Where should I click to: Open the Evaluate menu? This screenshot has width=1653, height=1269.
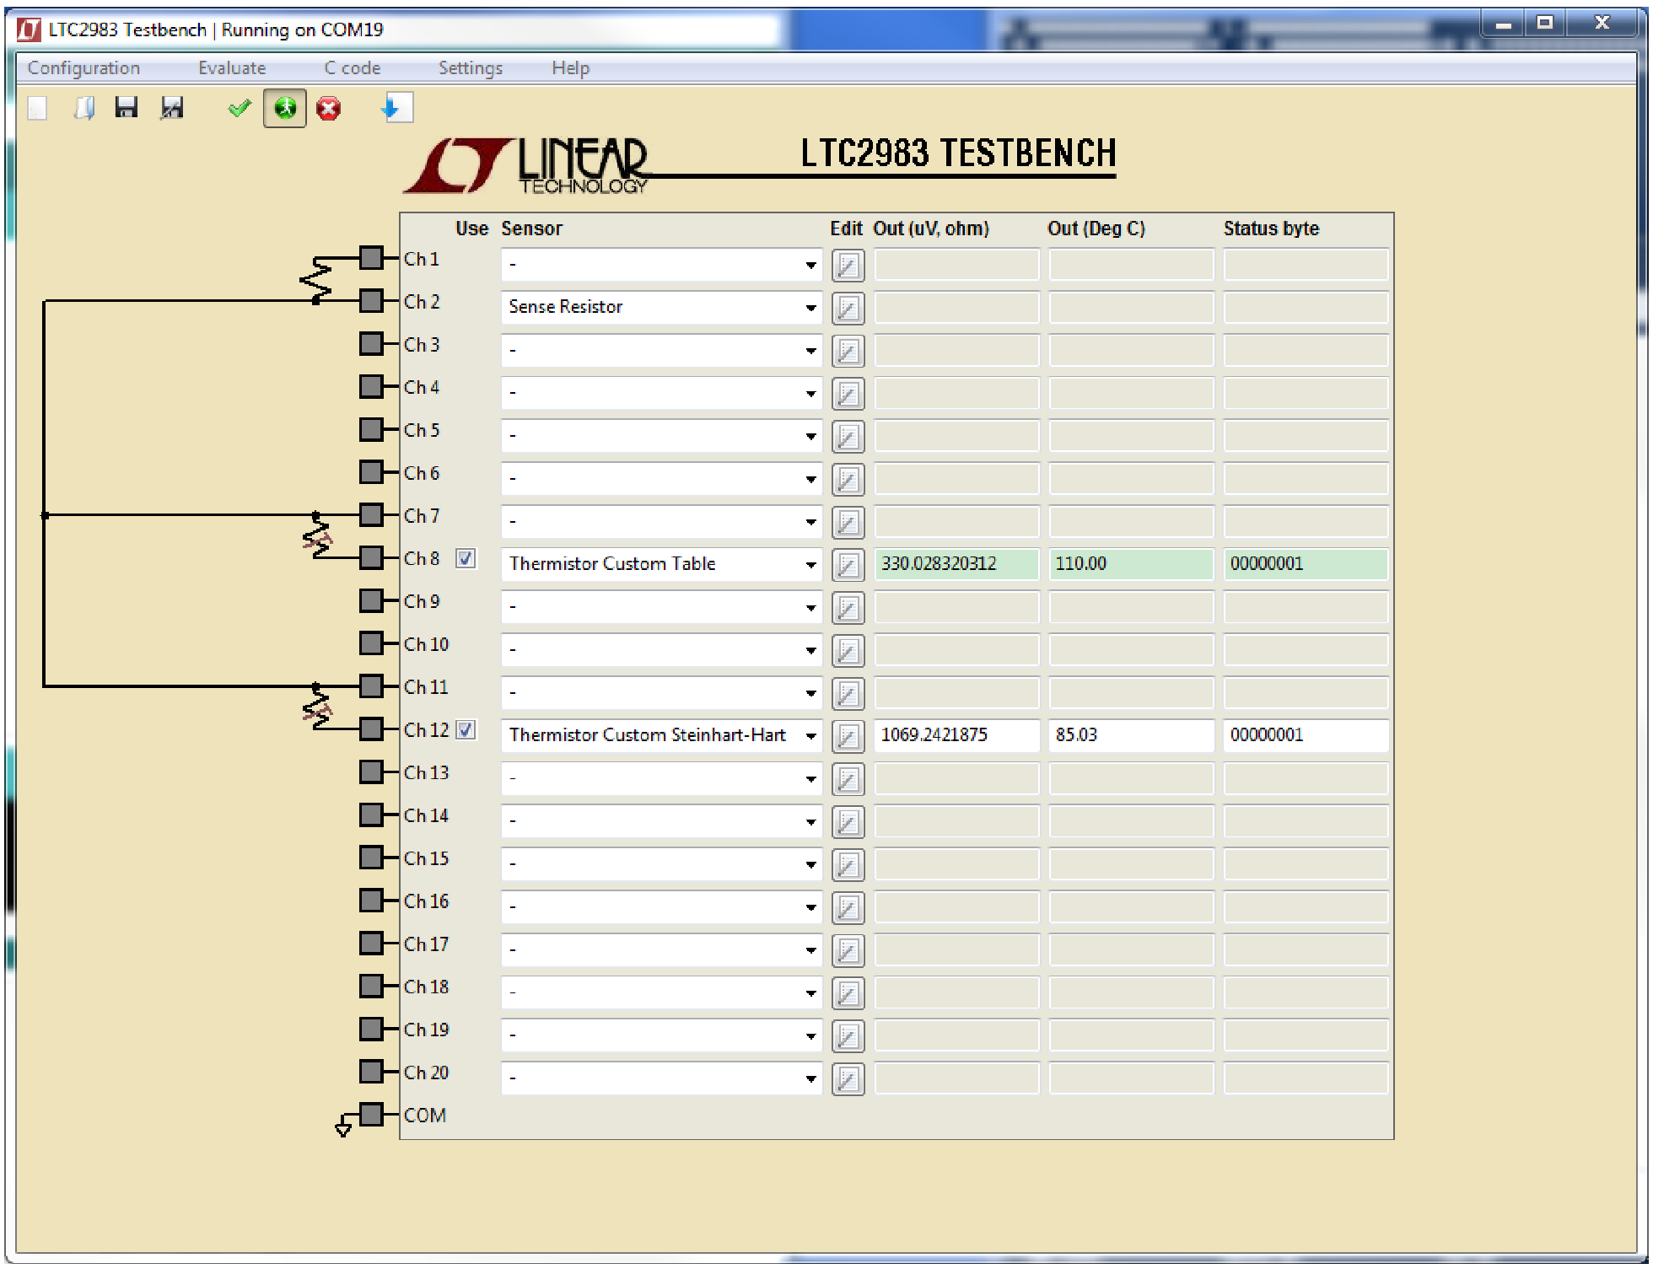[x=232, y=68]
